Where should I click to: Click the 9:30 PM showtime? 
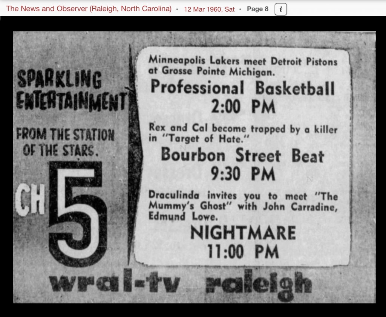(243, 174)
